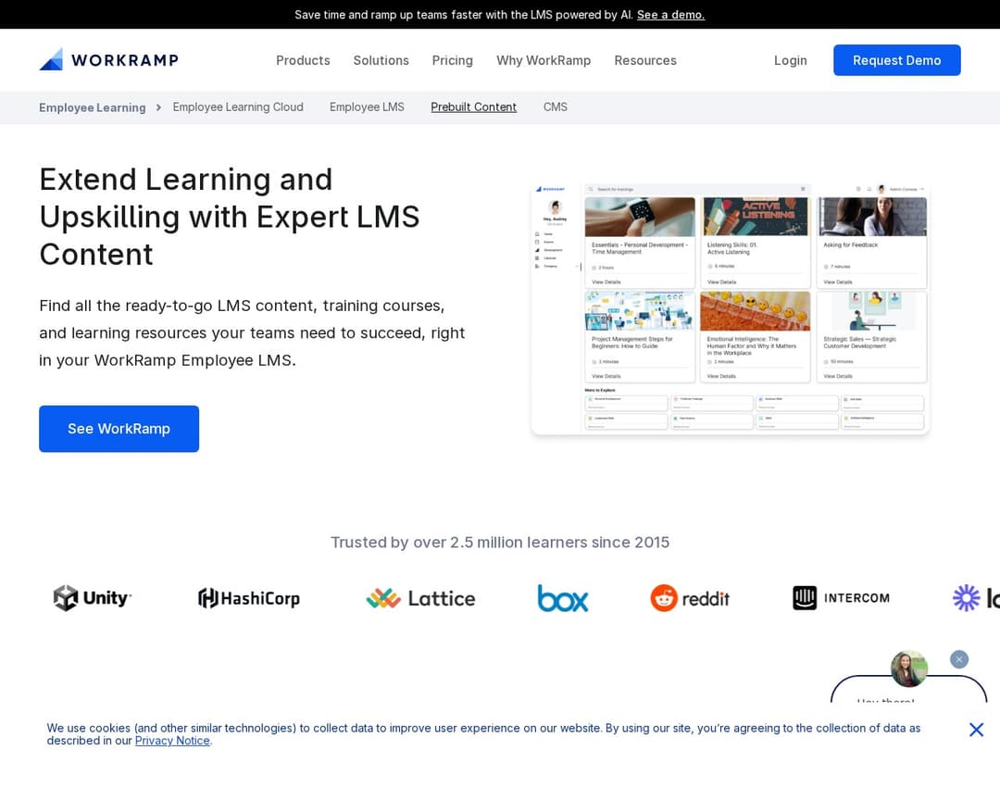The image size is (1000, 800).
Task: Open the Resources dropdown
Action: [x=645, y=60]
